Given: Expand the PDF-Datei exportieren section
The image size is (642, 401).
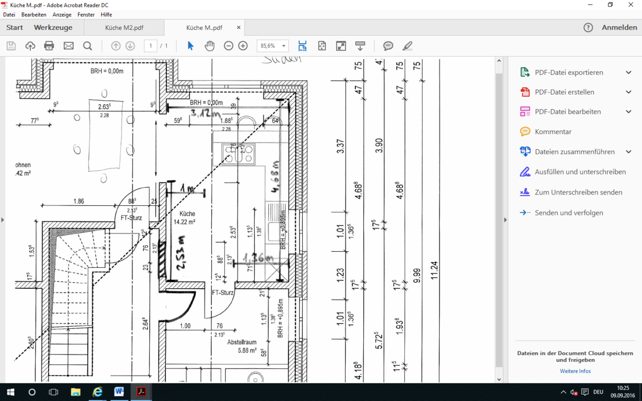Looking at the screenshot, I should coord(629,72).
